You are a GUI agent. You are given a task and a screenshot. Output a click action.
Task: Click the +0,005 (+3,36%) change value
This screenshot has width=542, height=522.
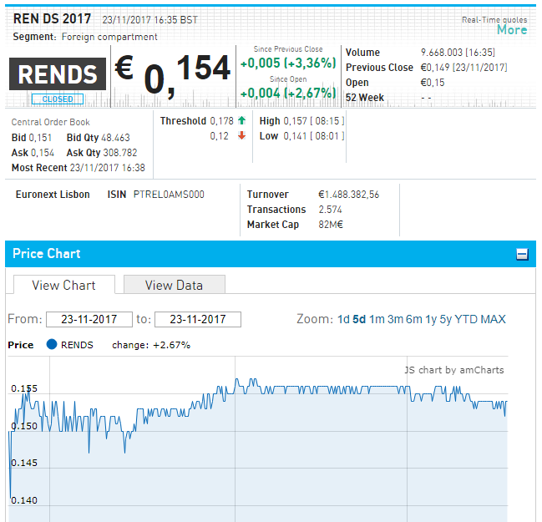point(288,63)
